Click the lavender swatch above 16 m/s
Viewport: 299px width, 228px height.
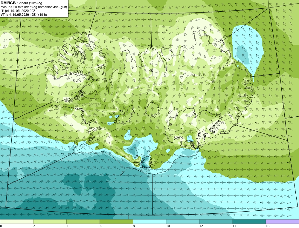(x=283, y=221)
